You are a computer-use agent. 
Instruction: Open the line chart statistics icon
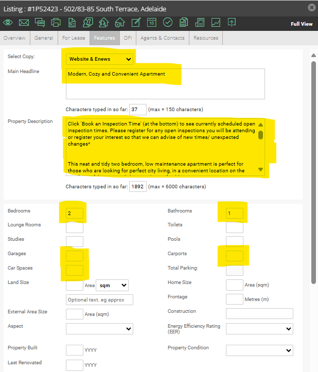pyautogui.click(x=216, y=23)
